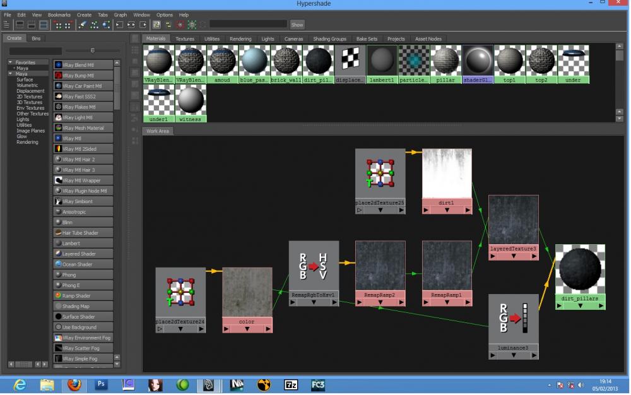This screenshot has height=395, width=631.
Task: Show output connections icon
Action: click(x=143, y=25)
